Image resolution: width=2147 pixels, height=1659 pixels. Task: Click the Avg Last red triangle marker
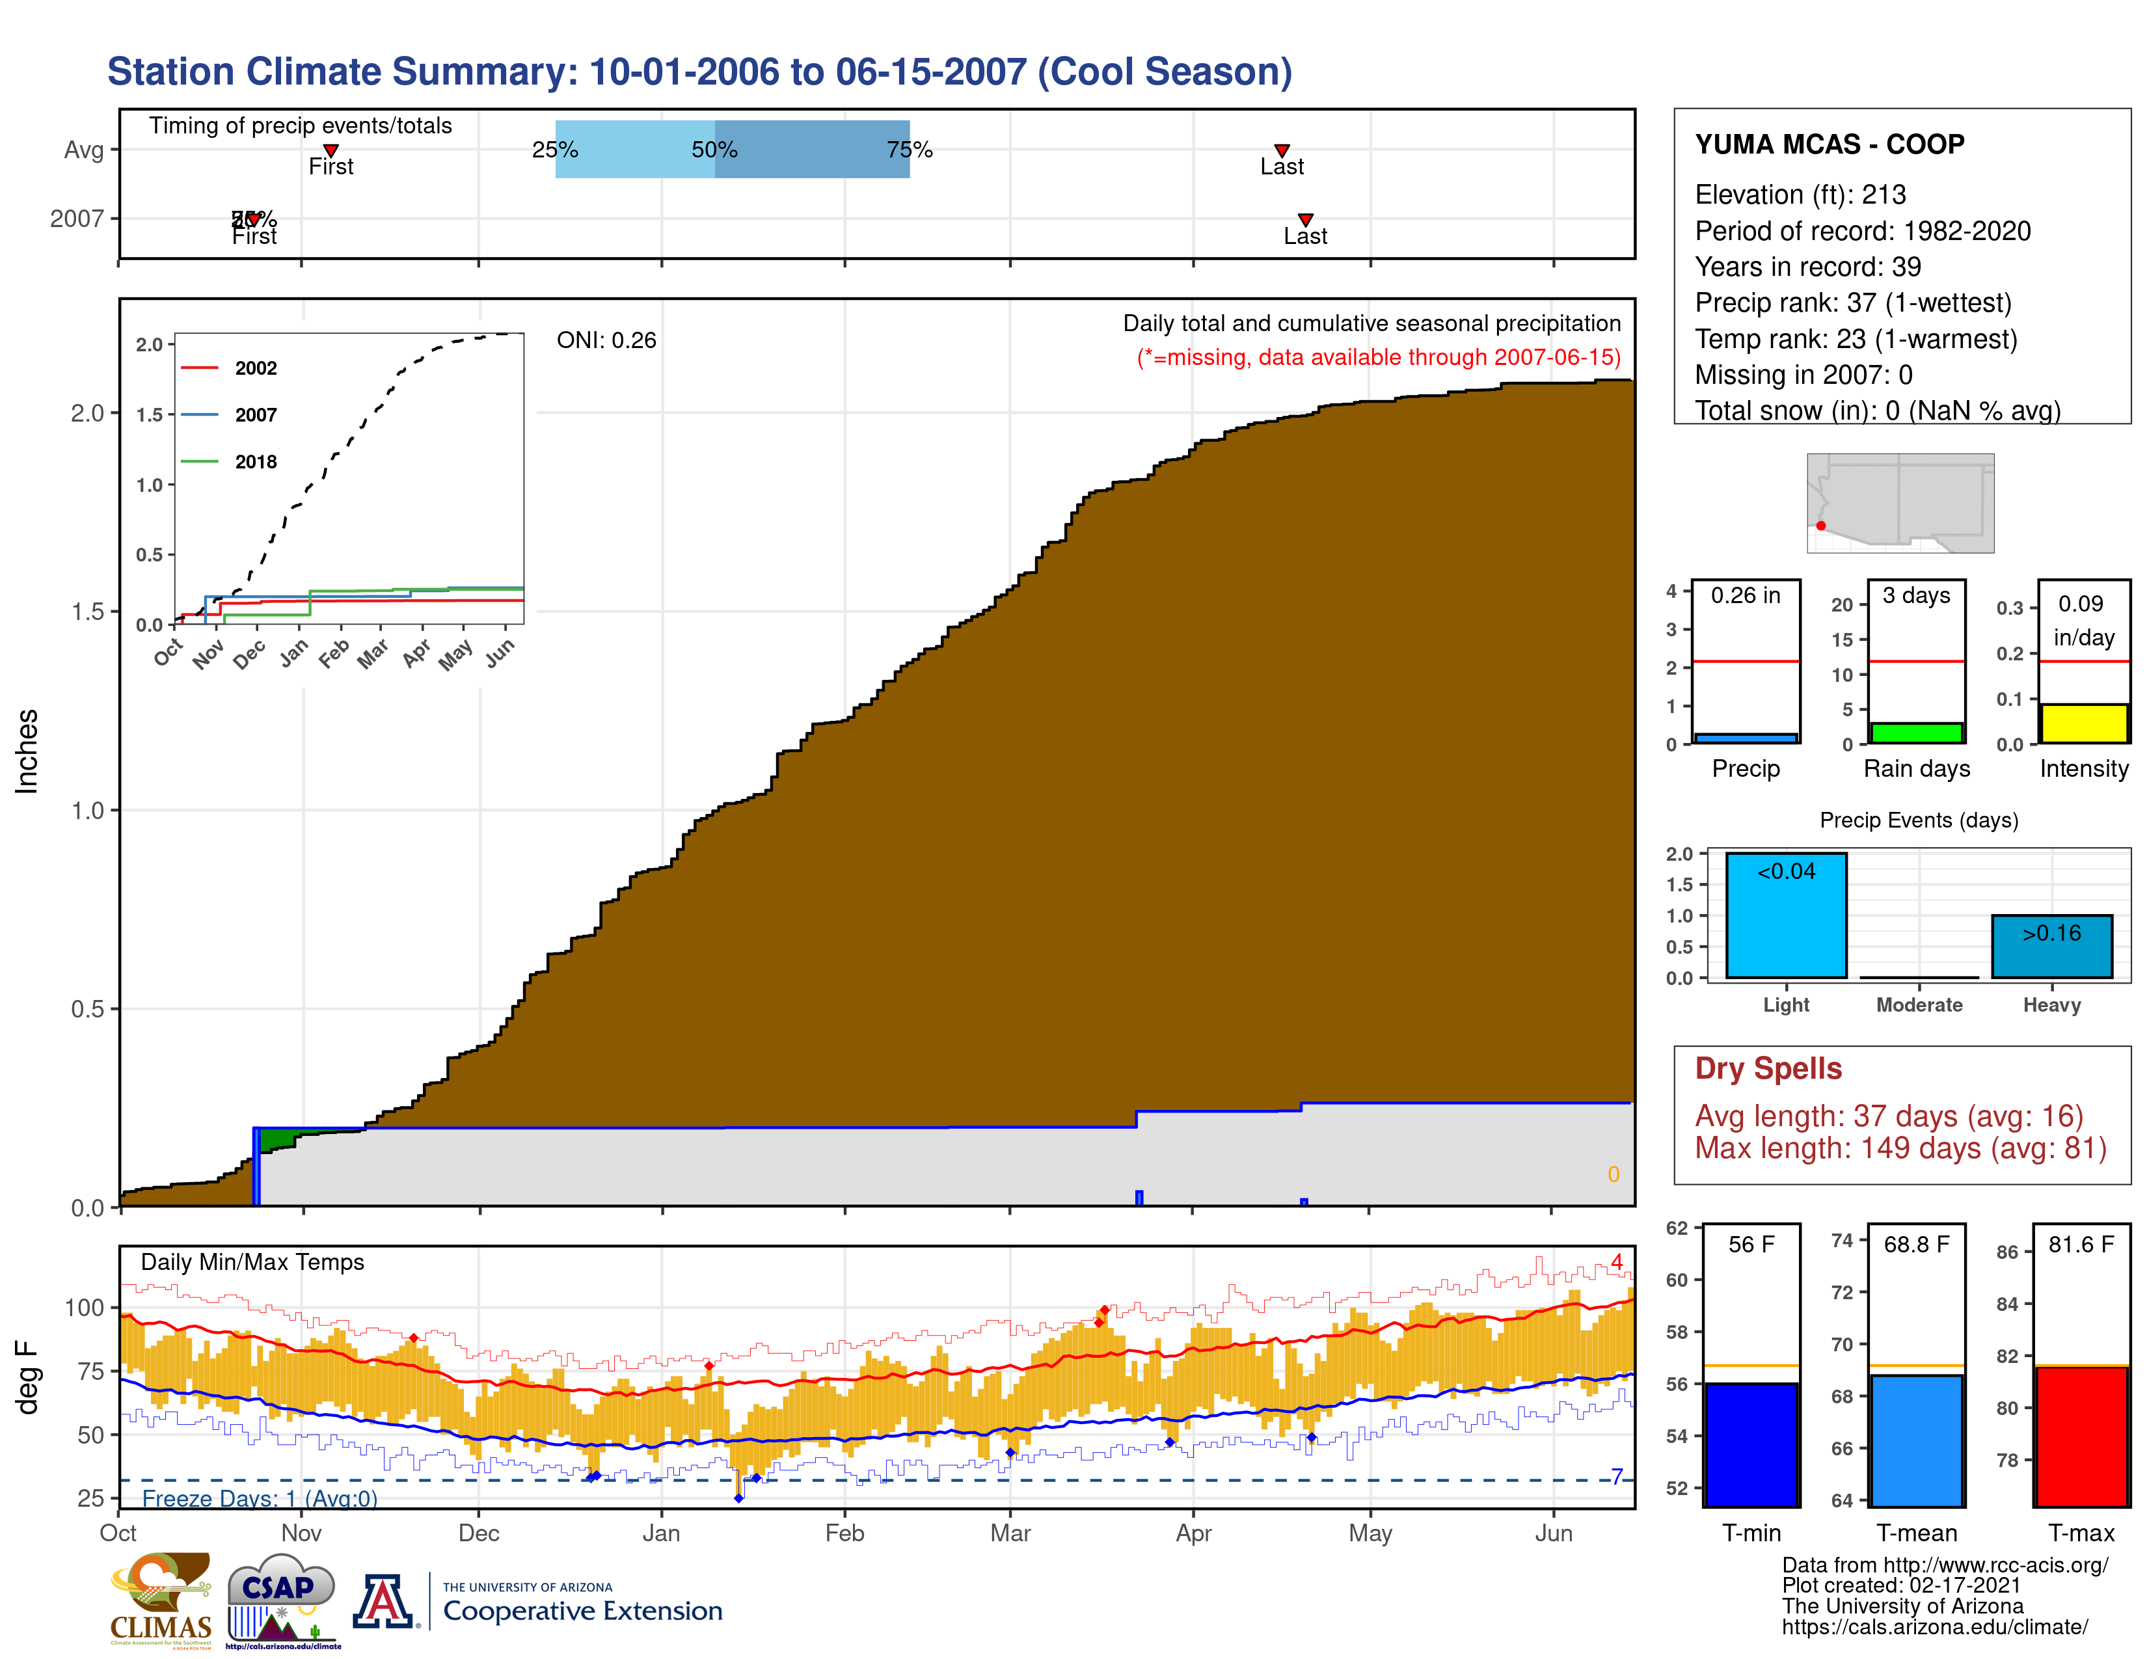point(1282,150)
